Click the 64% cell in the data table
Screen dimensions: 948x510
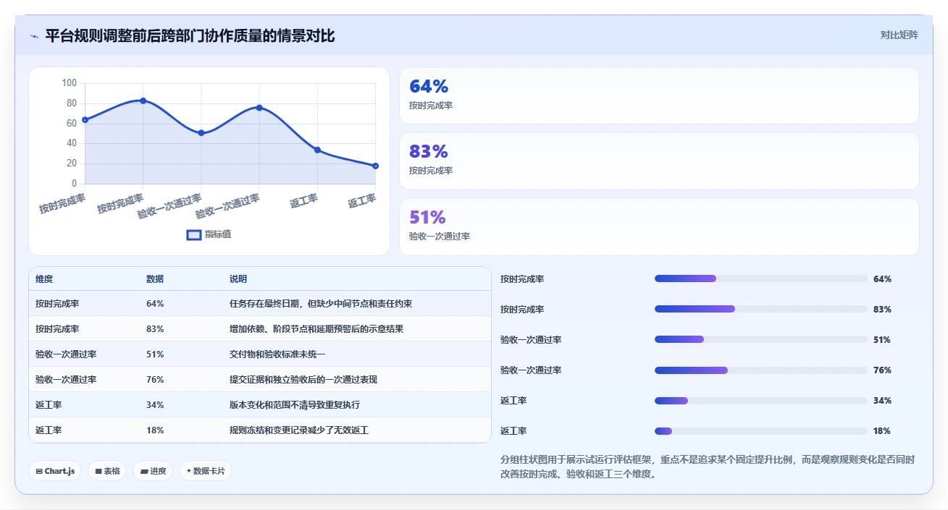pos(155,304)
